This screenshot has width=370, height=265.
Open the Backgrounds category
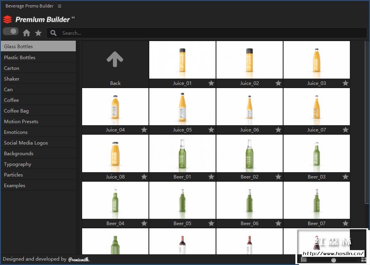pos(38,153)
